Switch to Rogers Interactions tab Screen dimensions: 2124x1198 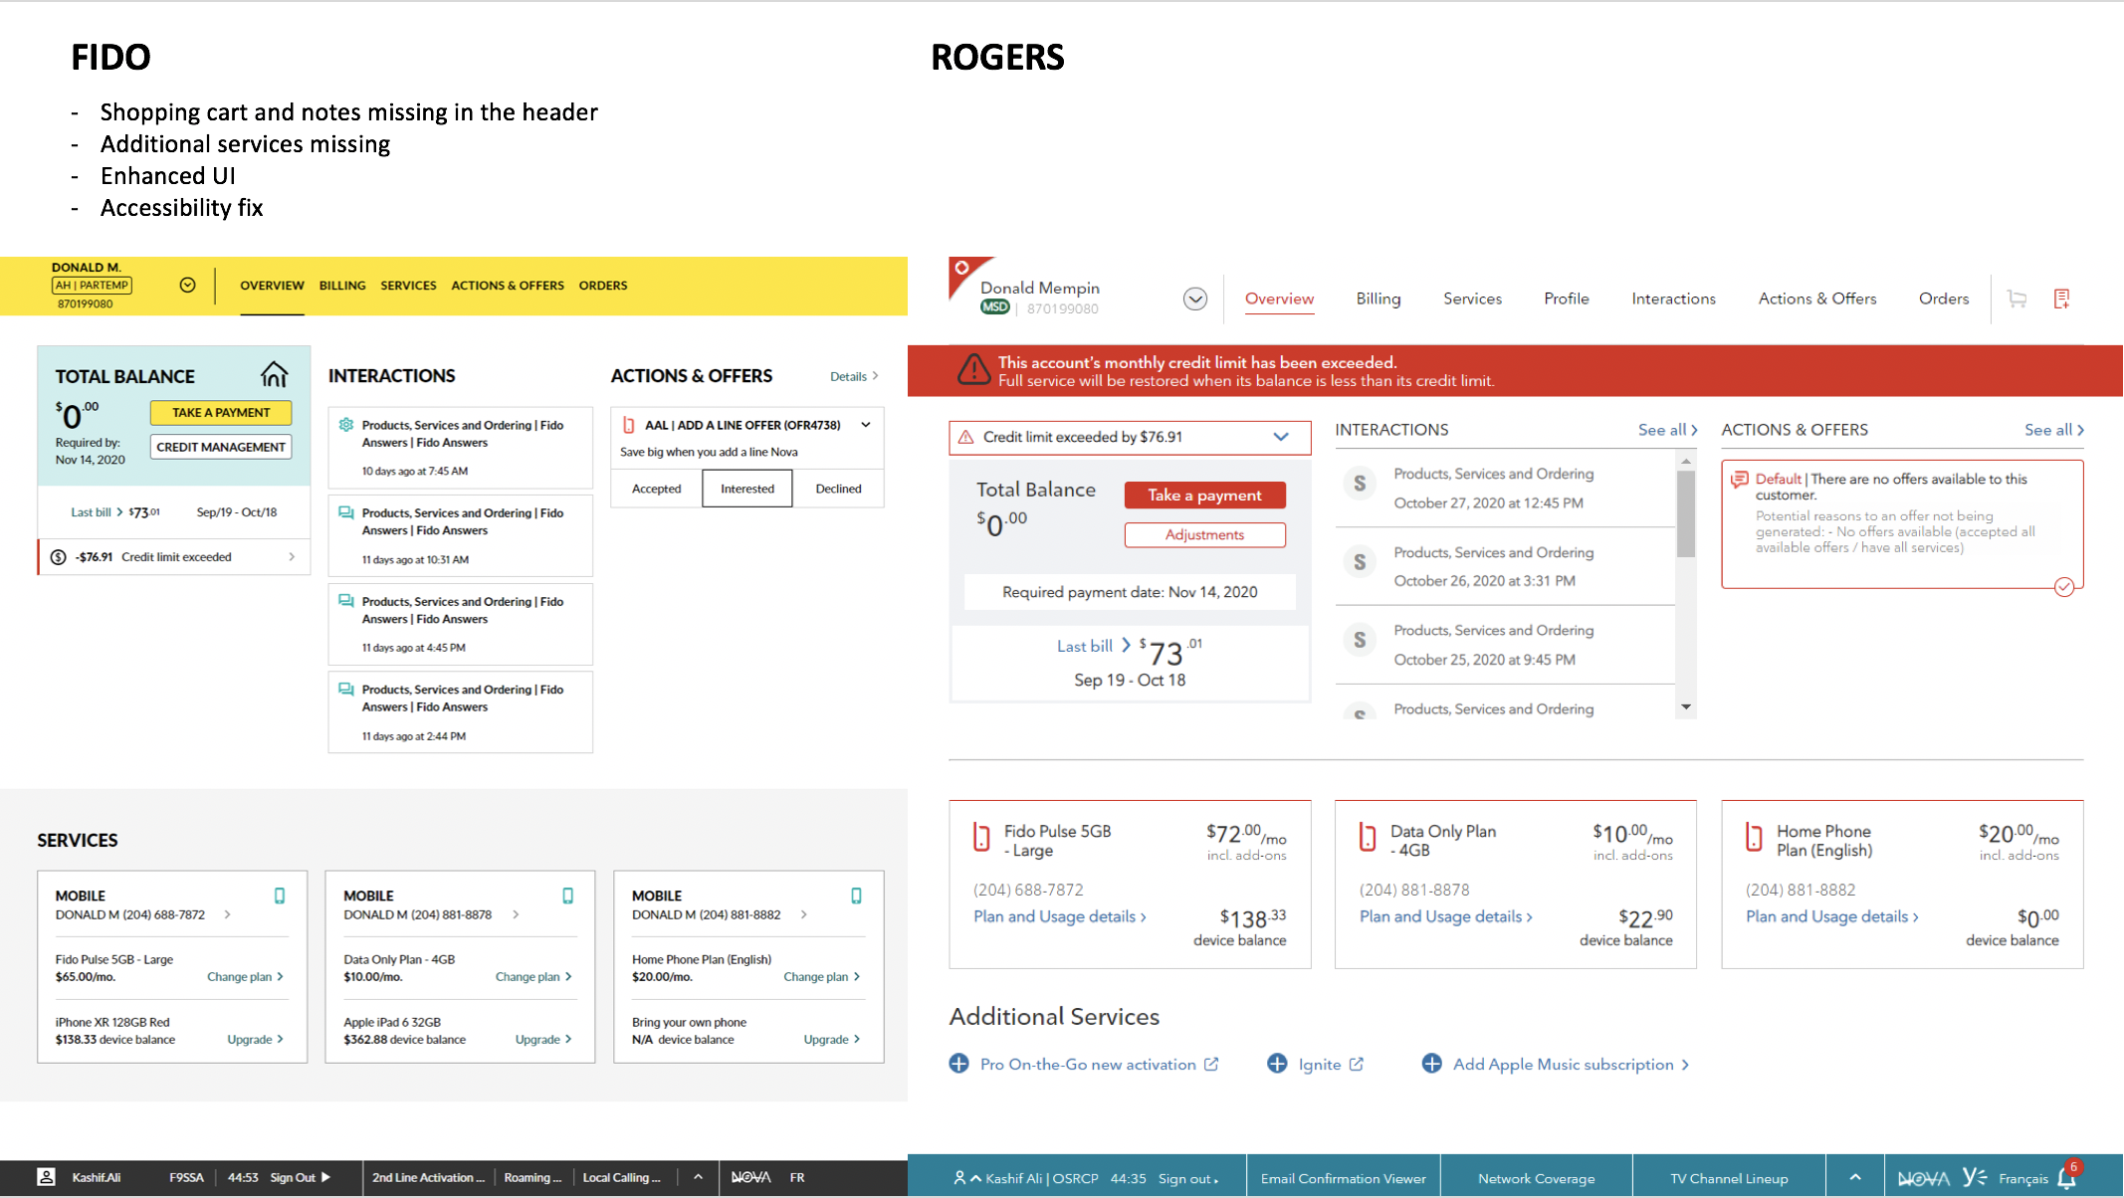point(1673,299)
